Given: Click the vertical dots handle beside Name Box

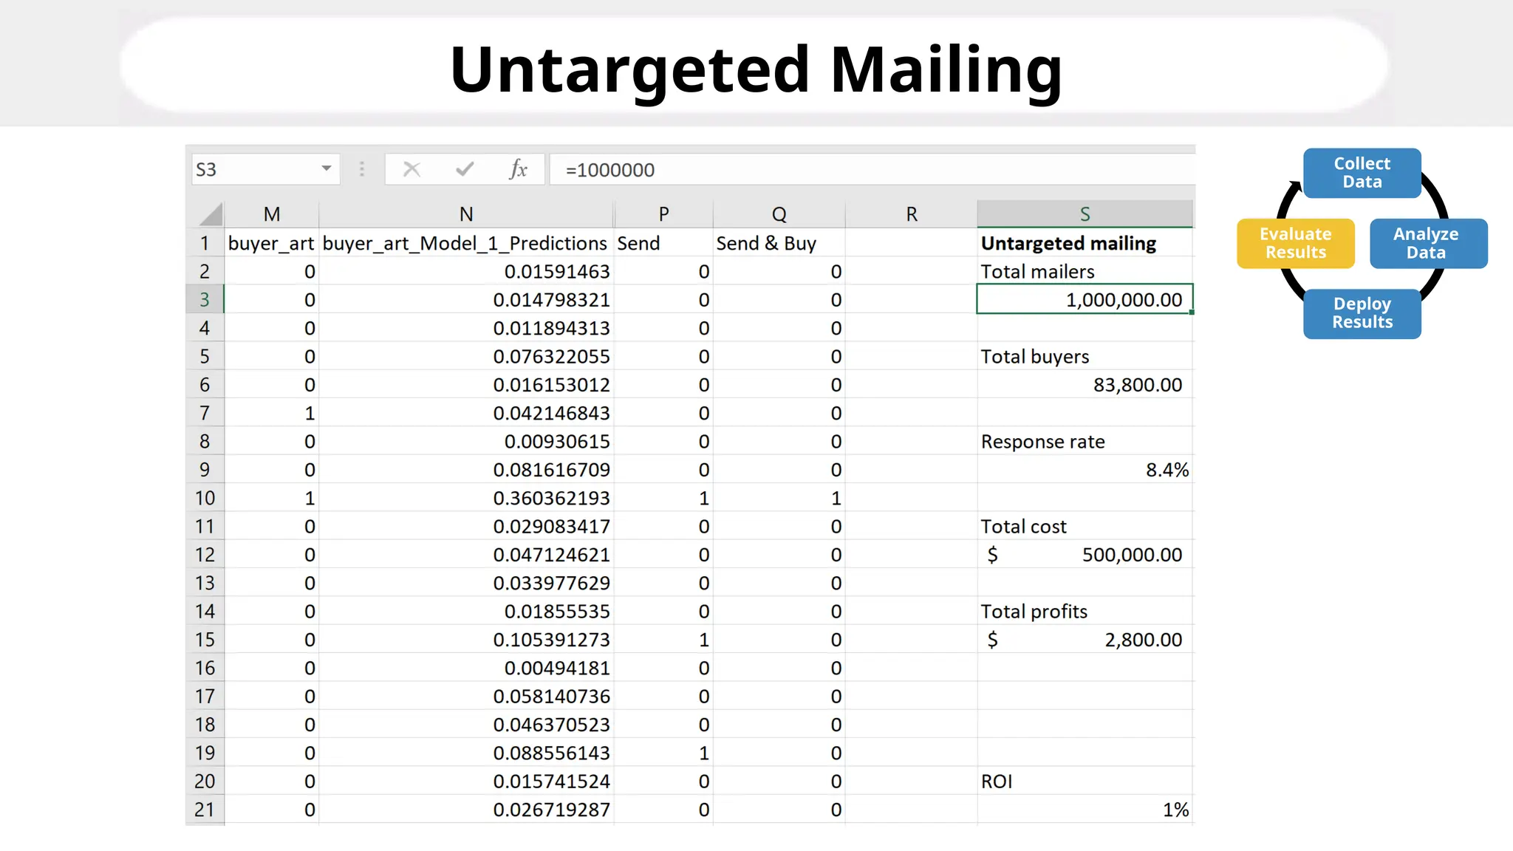Looking at the screenshot, I should tap(362, 170).
